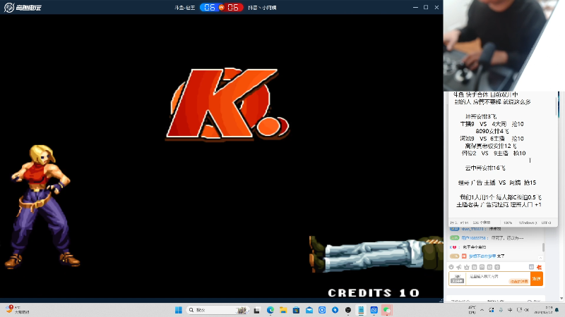565x317 pixels.
Task: Click the red-orange icon at chat toolbar end
Action: pos(539,267)
